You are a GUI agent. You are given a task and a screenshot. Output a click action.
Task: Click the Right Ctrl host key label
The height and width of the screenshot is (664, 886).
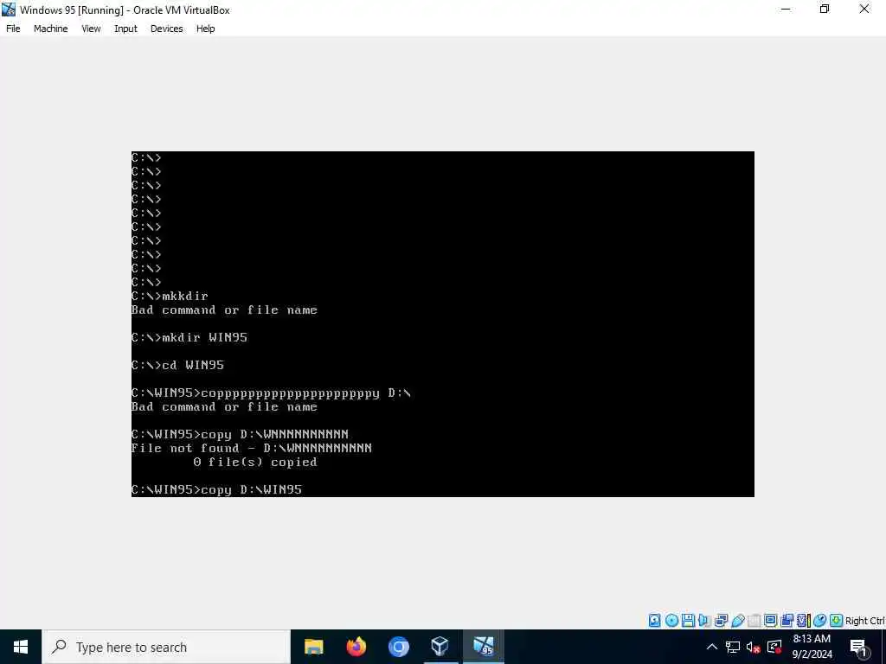pyautogui.click(x=865, y=621)
